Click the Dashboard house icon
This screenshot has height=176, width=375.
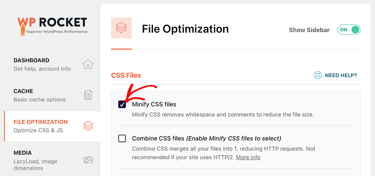point(88,64)
